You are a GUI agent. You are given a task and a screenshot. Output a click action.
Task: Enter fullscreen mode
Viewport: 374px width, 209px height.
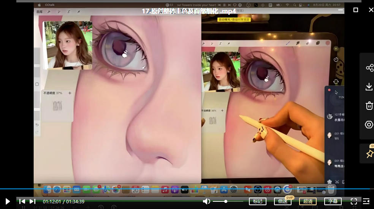pos(353,201)
